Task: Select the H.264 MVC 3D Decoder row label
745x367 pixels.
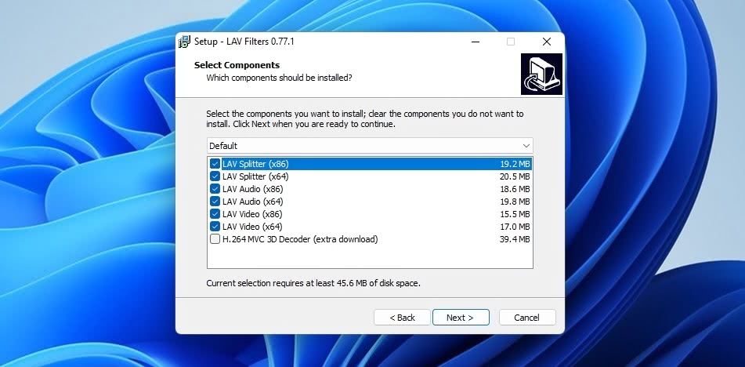Action: 300,239
